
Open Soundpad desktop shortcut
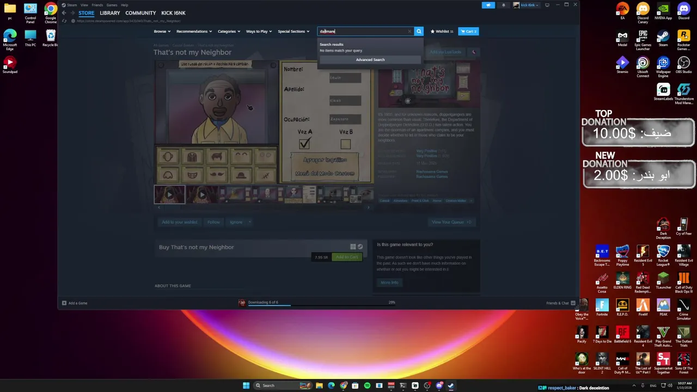(10, 65)
